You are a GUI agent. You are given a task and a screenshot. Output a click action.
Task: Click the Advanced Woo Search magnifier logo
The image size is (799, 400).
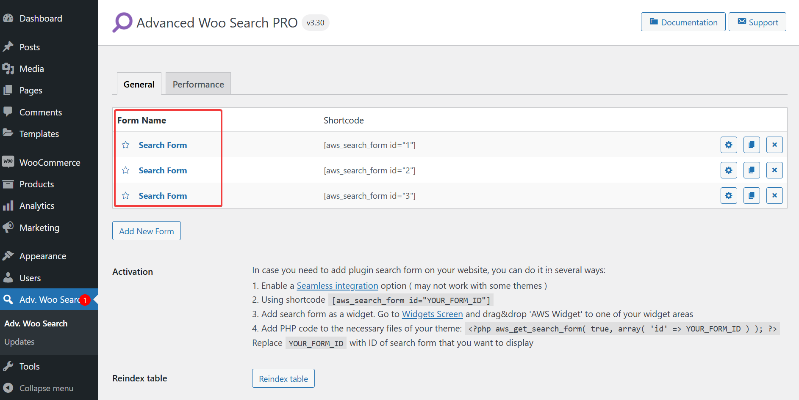[122, 22]
